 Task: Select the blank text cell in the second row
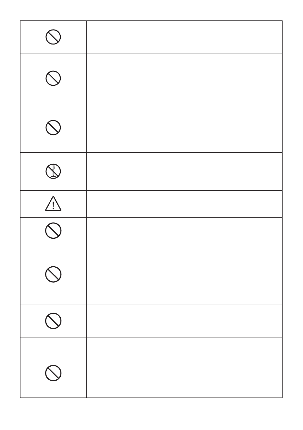(184, 78)
